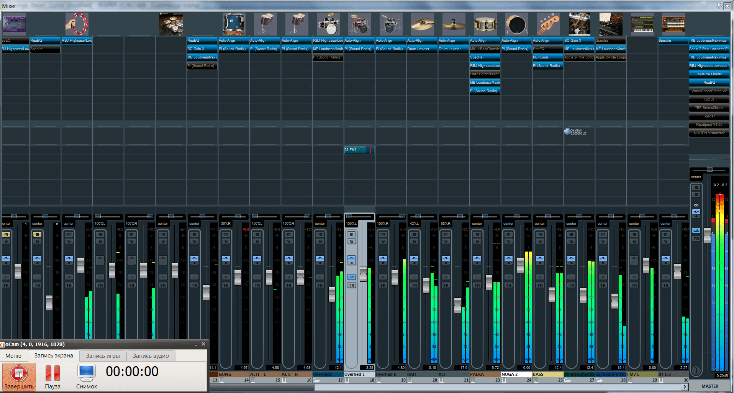Image resolution: width=734 pixels, height=393 pixels.
Task: Switch to the Запись экрана tab
Action: click(x=54, y=356)
